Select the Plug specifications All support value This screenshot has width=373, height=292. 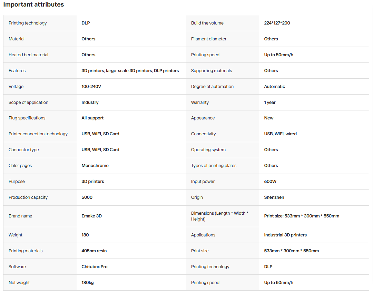(92, 118)
